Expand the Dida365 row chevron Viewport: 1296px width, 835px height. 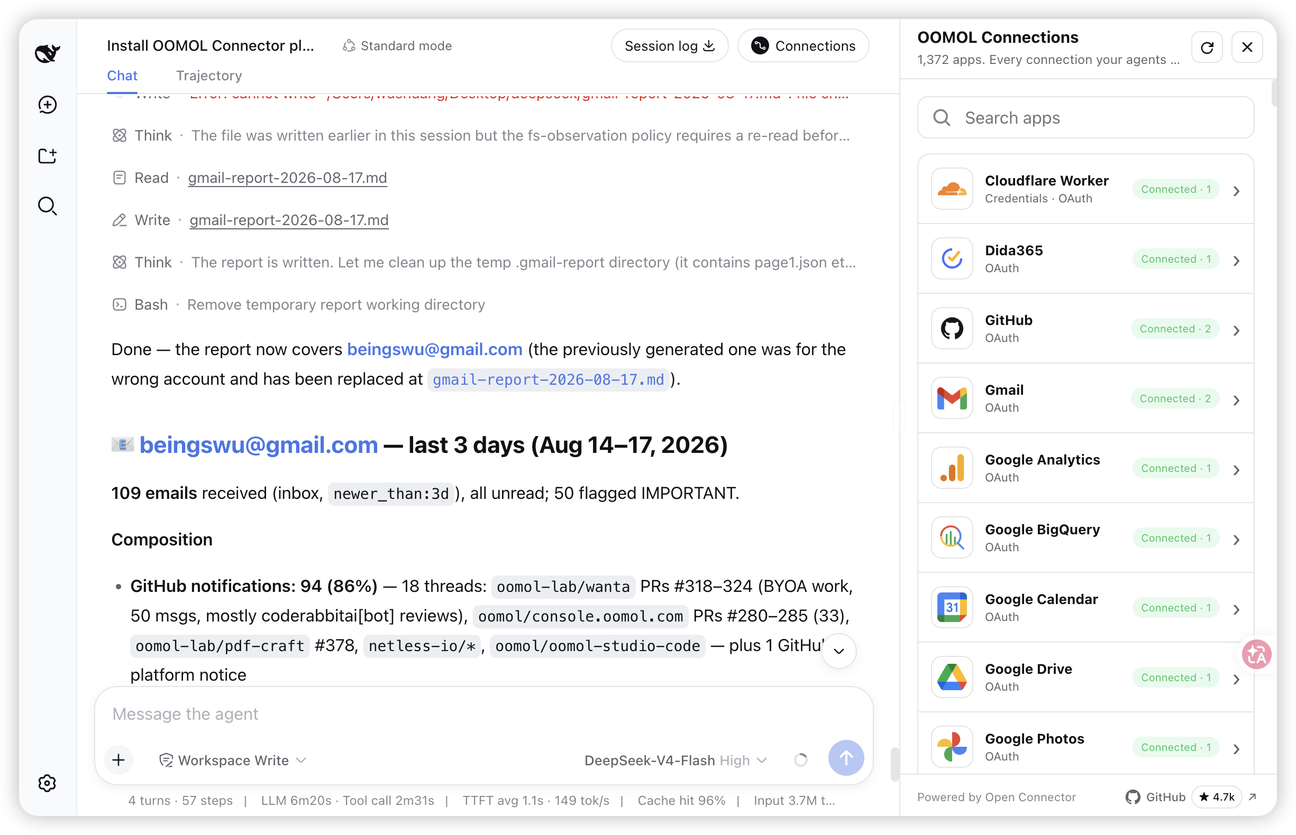(x=1236, y=261)
